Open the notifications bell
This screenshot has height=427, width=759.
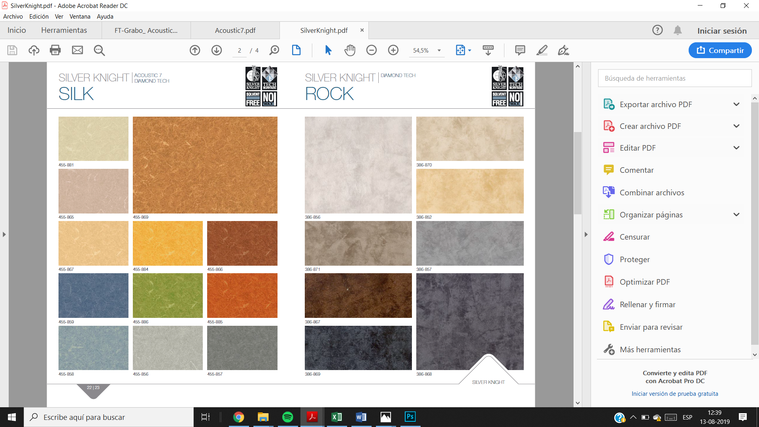[x=678, y=30]
